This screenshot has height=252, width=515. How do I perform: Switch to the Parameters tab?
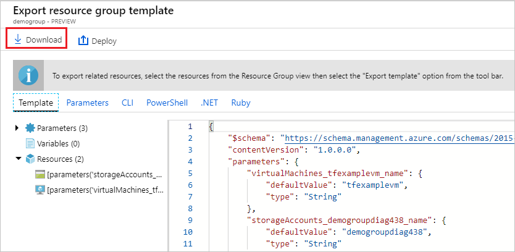[x=87, y=103]
